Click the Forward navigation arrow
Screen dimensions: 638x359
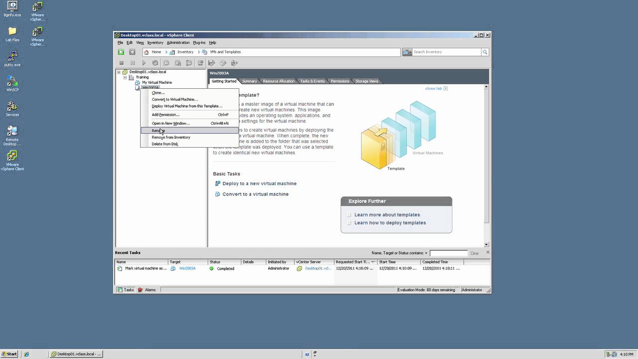pyautogui.click(x=132, y=52)
